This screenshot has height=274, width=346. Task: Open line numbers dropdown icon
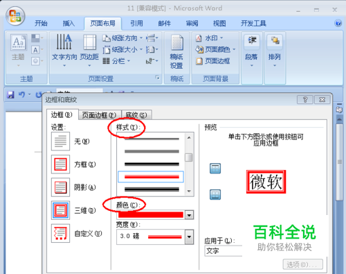click(x=152, y=49)
